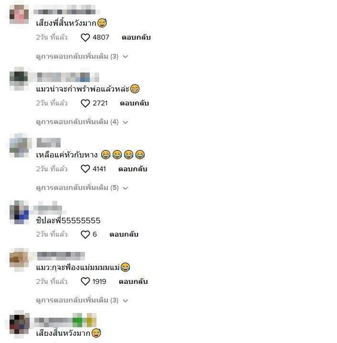This screenshot has width=337, height=343.
Task: Open the brown pixelated profile avatar
Action: 19,260
